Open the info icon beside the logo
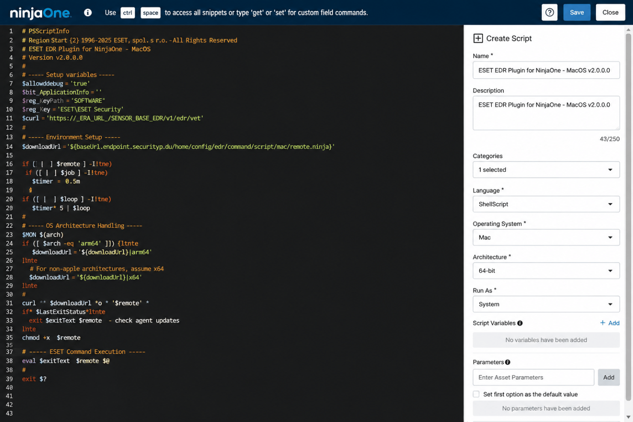The width and height of the screenshot is (633, 422). coord(88,12)
